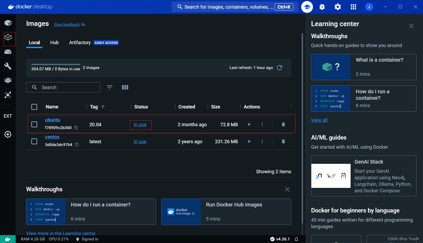Open the actions menu for centos image
The image size is (423, 243).
click(x=262, y=141)
